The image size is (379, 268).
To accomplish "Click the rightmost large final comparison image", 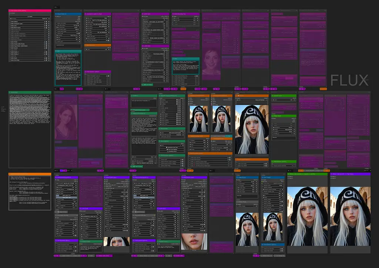I will [350, 216].
